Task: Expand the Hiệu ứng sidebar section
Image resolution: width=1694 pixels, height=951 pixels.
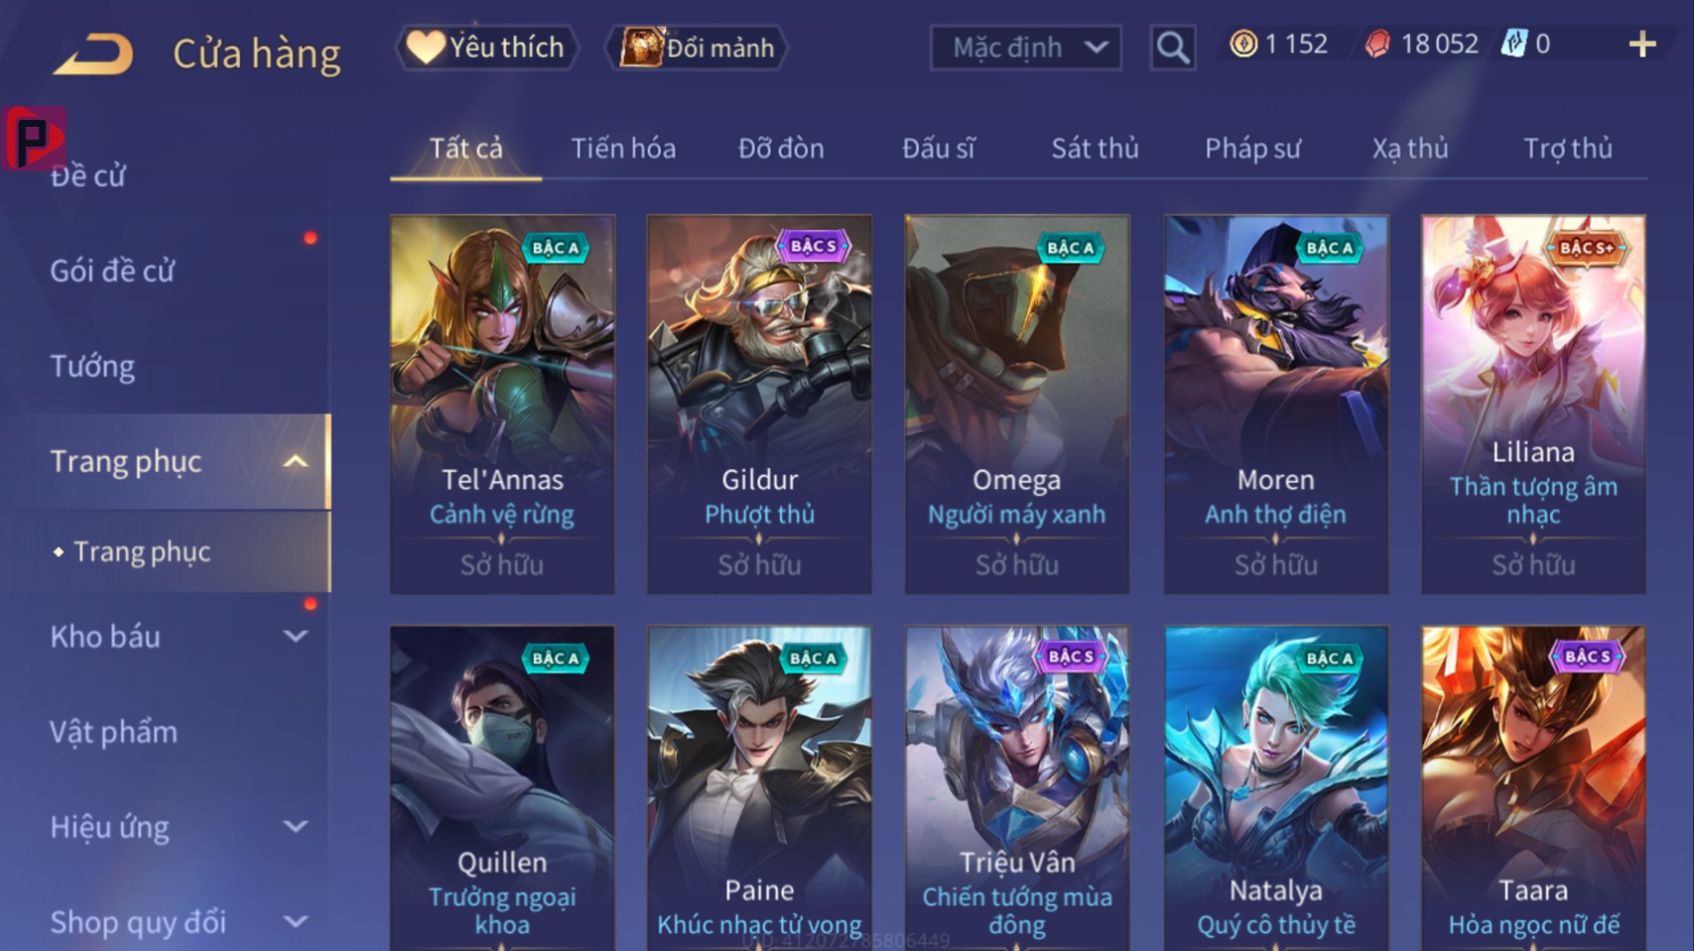Action: [296, 827]
